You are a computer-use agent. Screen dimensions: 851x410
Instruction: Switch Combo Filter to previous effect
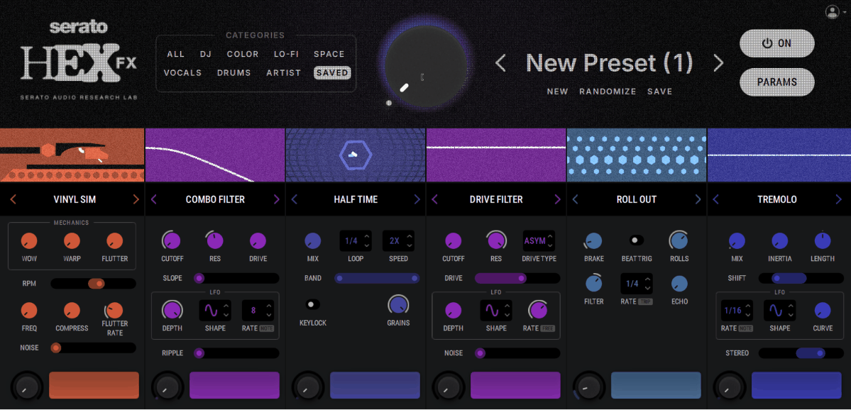[x=153, y=199]
